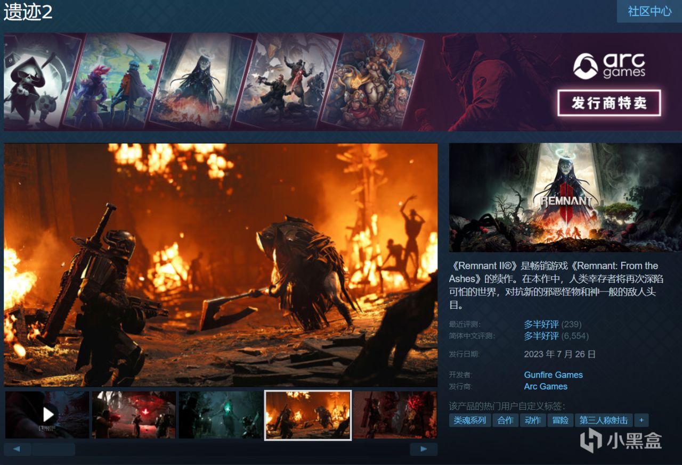This screenshot has height=465, width=682.
Task: Click the Remnant II header cover image
Action: 565,197
